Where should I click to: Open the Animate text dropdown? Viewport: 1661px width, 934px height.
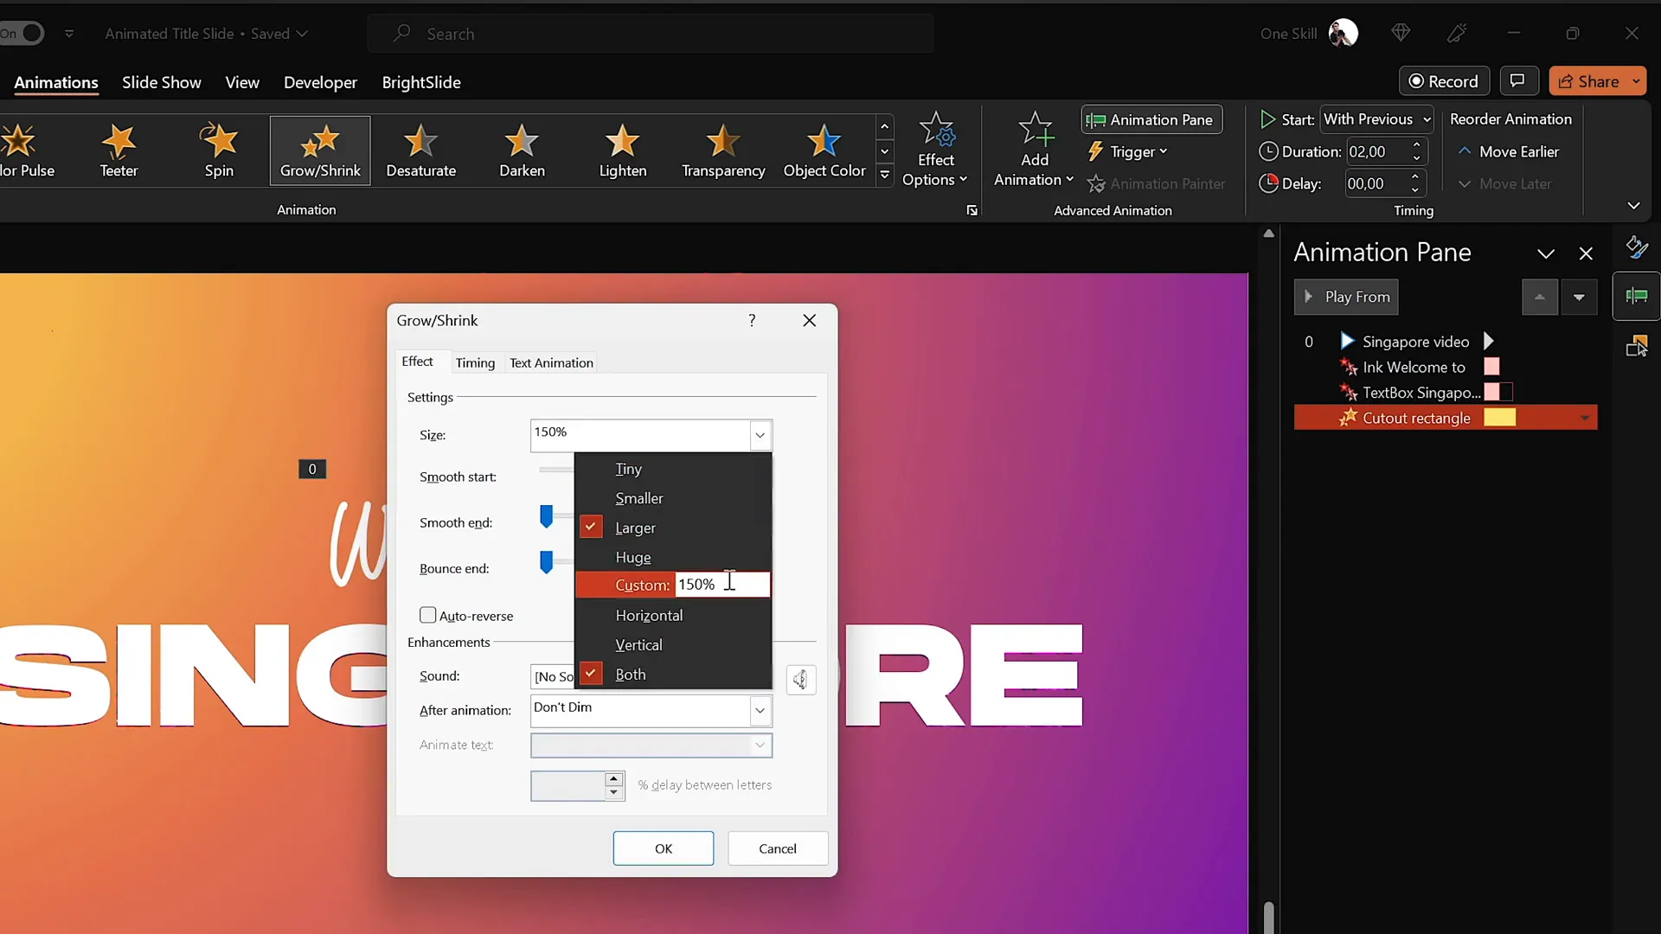[x=759, y=745]
